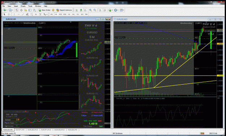Open the Periods clock icon
This screenshot has height=136, width=226.
click(x=115, y=10)
